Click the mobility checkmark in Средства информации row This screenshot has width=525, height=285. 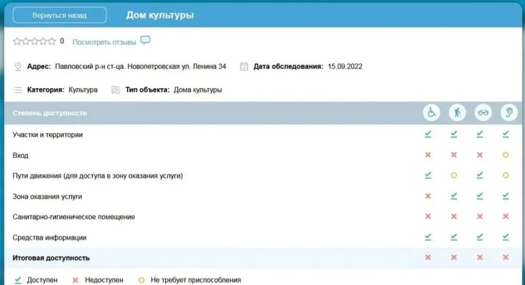click(x=454, y=237)
